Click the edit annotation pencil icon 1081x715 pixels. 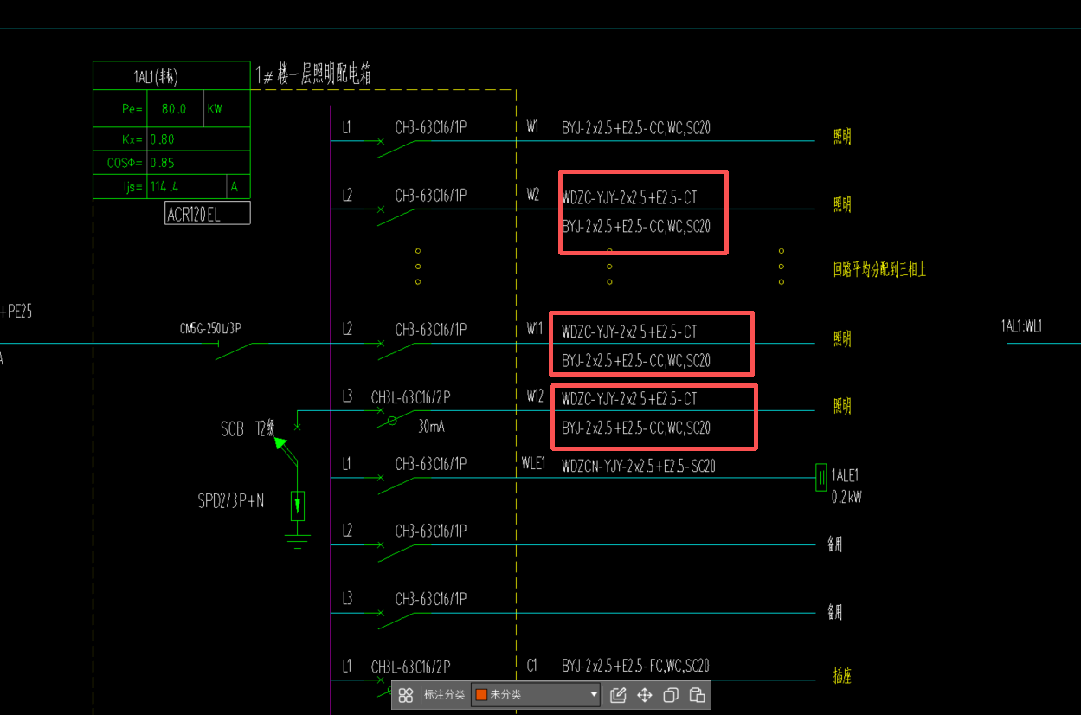(618, 694)
